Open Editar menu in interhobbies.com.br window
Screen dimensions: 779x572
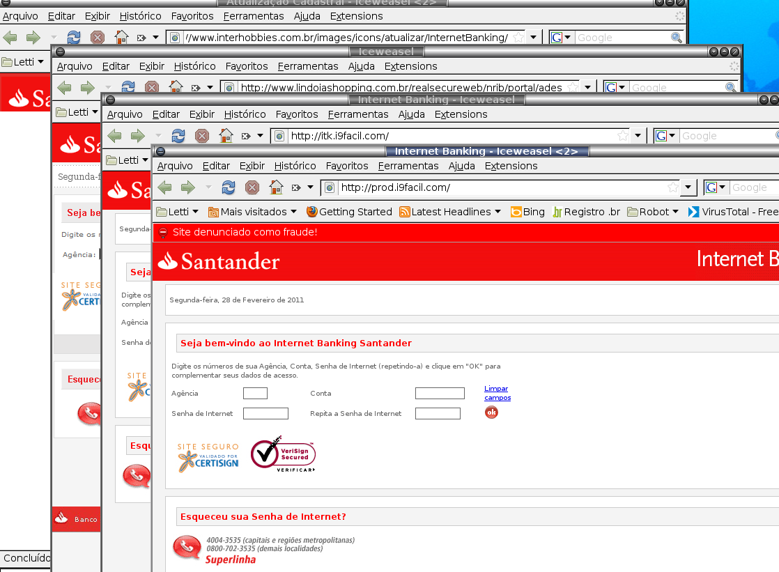click(61, 16)
